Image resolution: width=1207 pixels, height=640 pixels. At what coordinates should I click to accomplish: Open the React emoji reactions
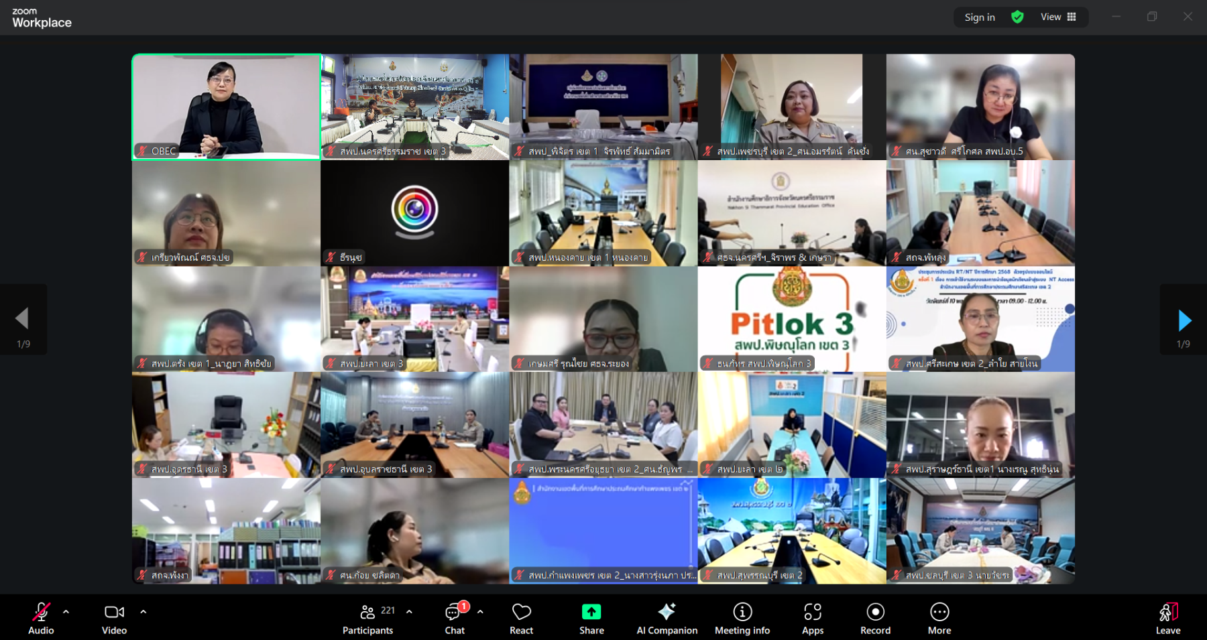click(521, 618)
